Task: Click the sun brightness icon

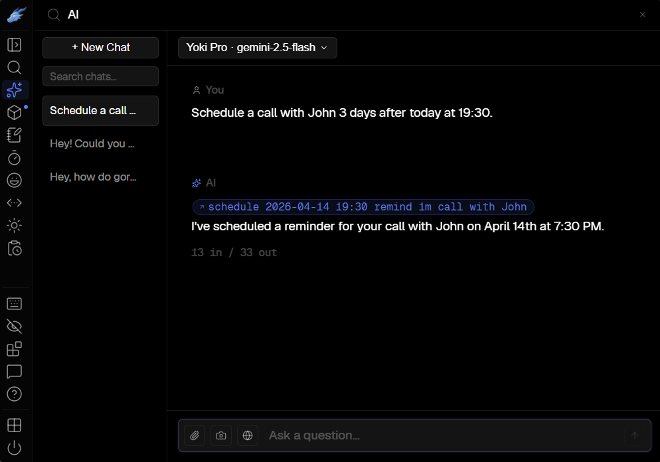Action: pyautogui.click(x=15, y=226)
